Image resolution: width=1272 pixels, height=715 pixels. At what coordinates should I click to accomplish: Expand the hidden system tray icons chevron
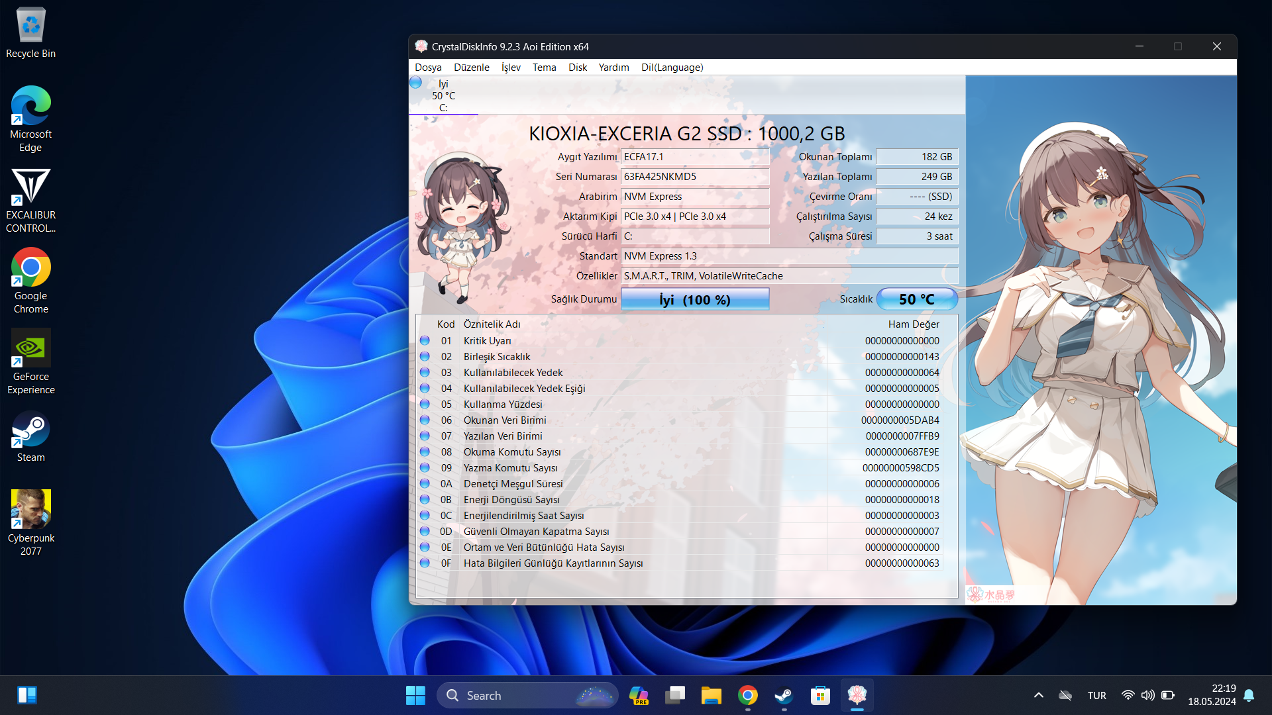[1039, 695]
